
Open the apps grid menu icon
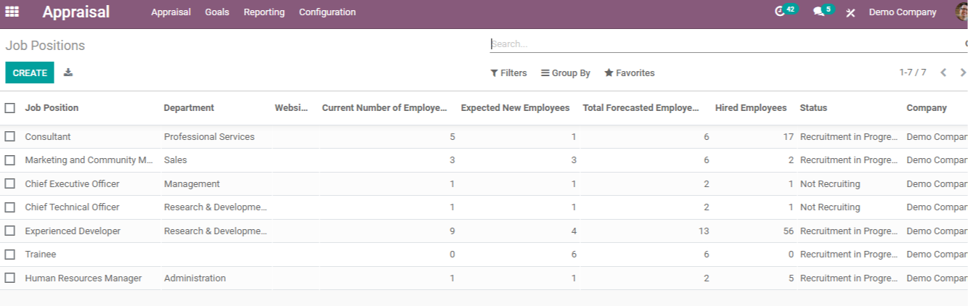(12, 12)
